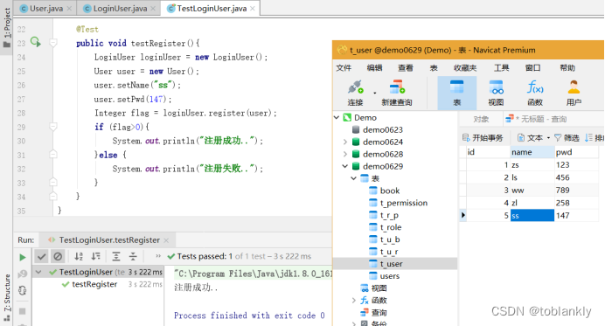Screen dimensions: 605x326
Task: Click the stop square icon in Run panel
Action: 23,311
